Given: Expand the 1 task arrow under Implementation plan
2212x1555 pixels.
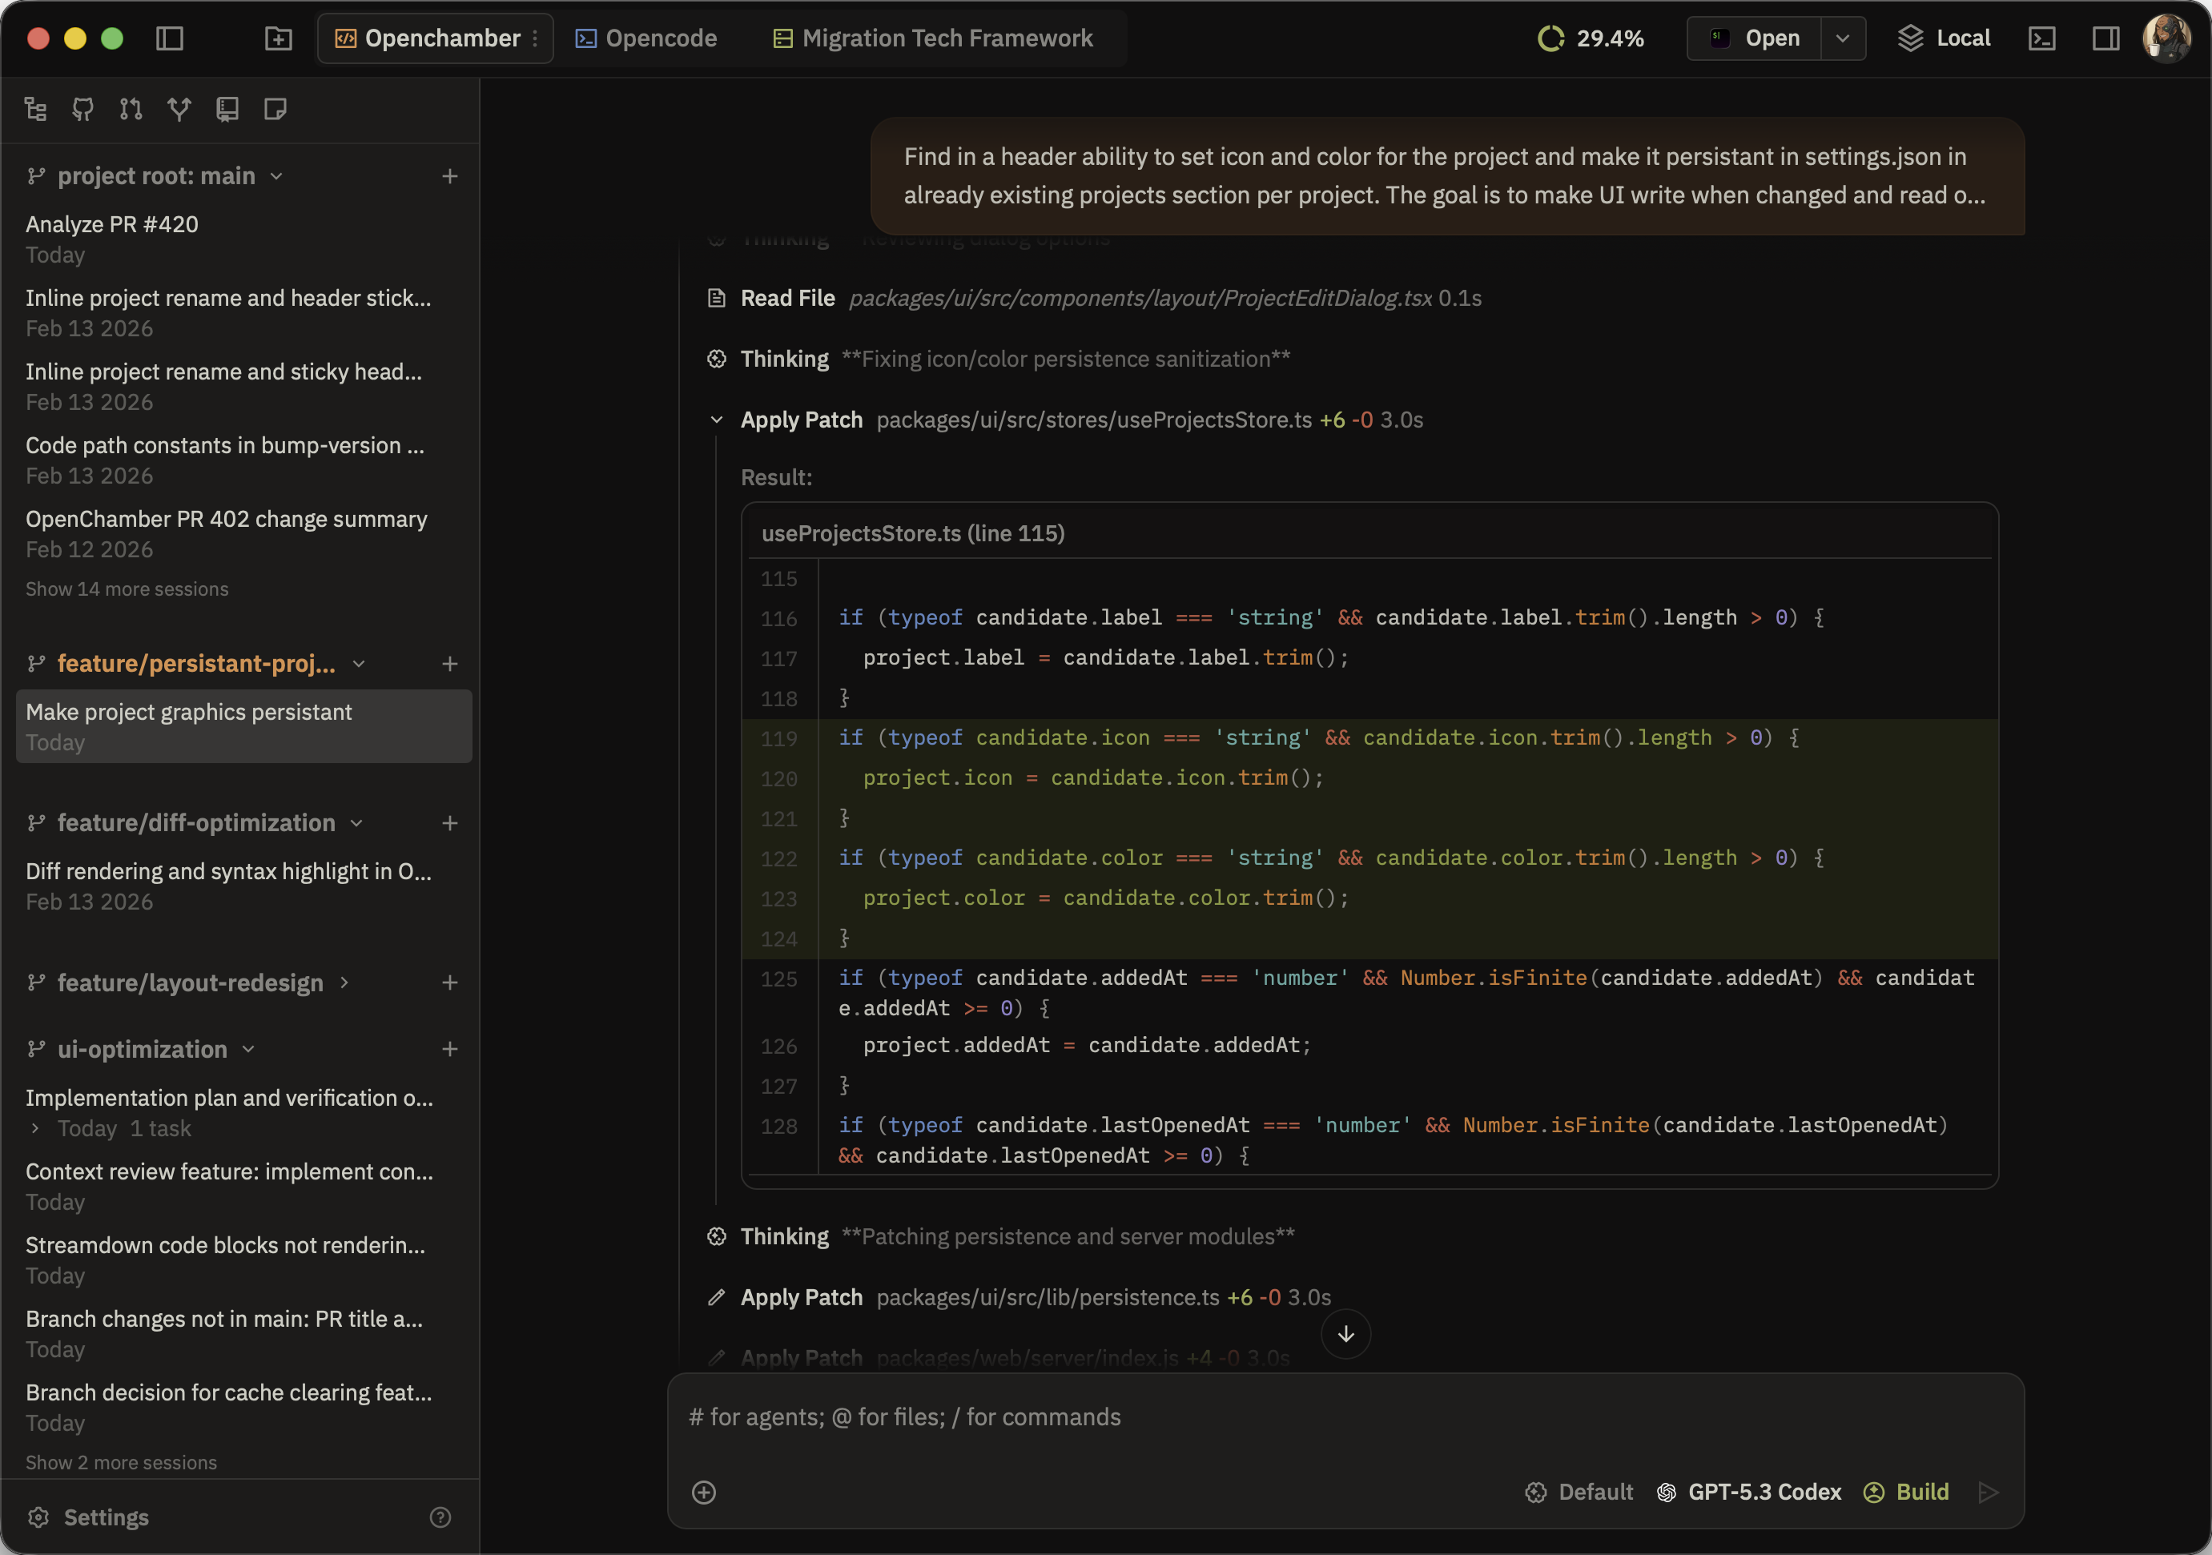Looking at the screenshot, I should 36,1128.
